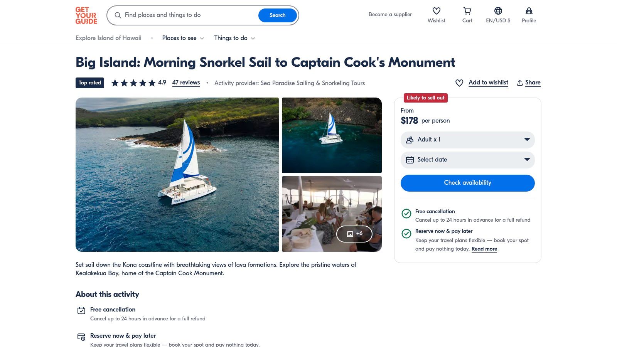Open the photo gallery +6 icon
Viewport: 617px width, 347px height.
coord(354,234)
